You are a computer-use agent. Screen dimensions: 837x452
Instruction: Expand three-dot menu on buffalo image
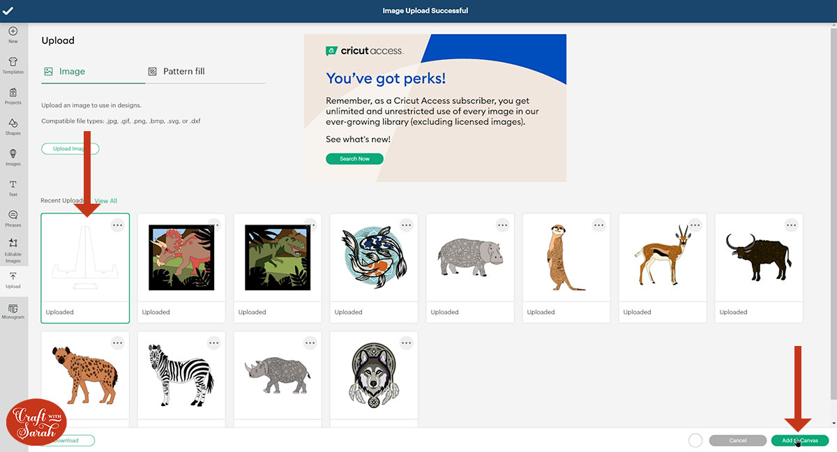[x=791, y=225]
